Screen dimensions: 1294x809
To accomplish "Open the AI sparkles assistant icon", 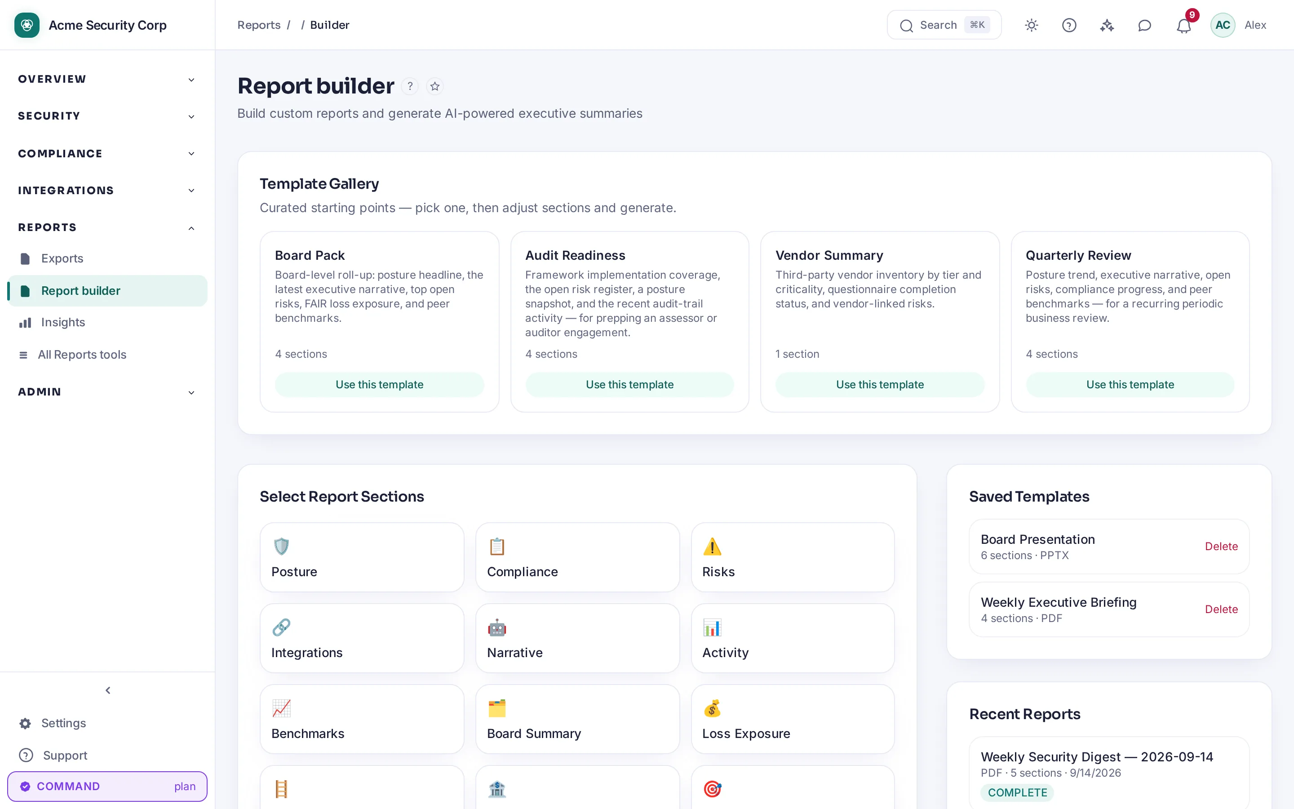I will (1107, 25).
